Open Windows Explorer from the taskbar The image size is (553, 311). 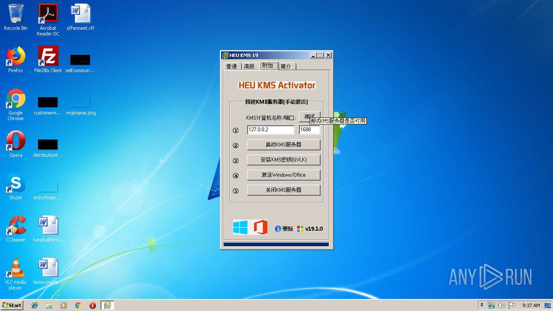[49, 305]
